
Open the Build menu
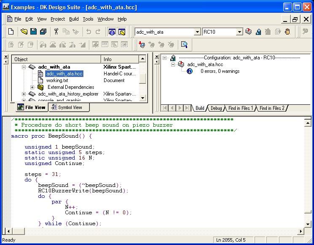[74, 19]
